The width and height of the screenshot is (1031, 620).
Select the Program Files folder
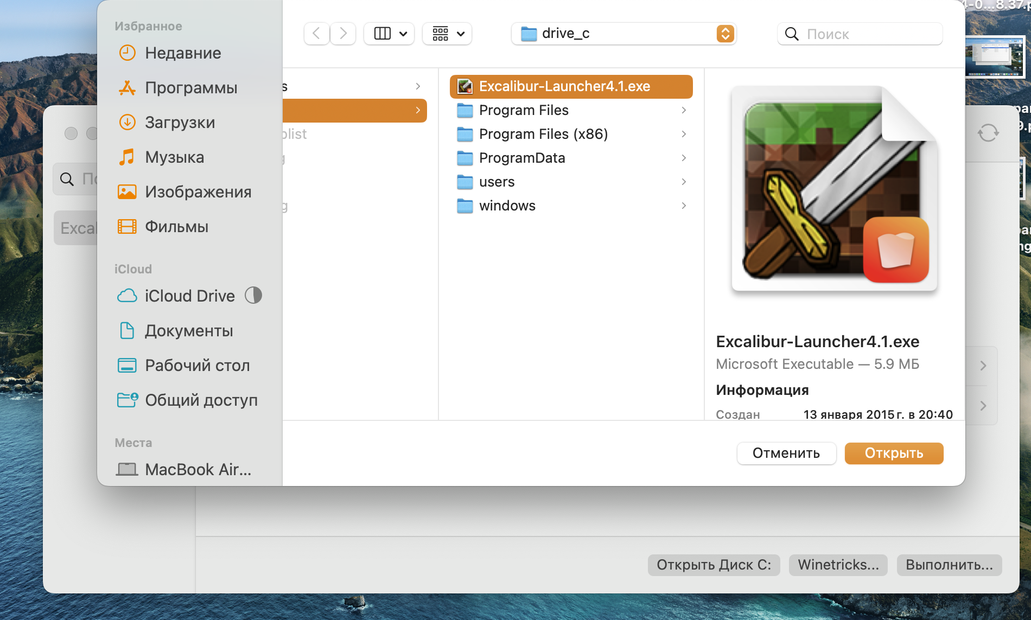[571, 111]
